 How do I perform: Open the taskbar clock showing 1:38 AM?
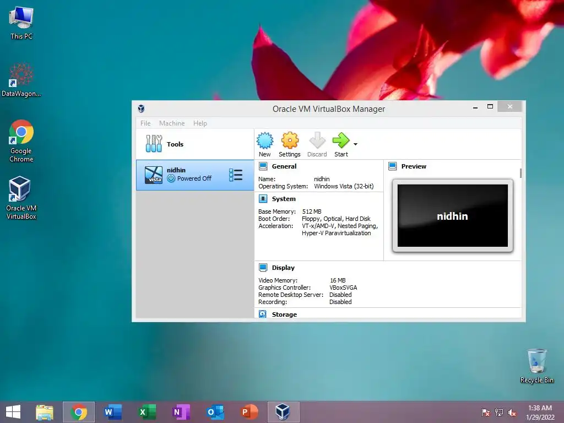(x=540, y=412)
